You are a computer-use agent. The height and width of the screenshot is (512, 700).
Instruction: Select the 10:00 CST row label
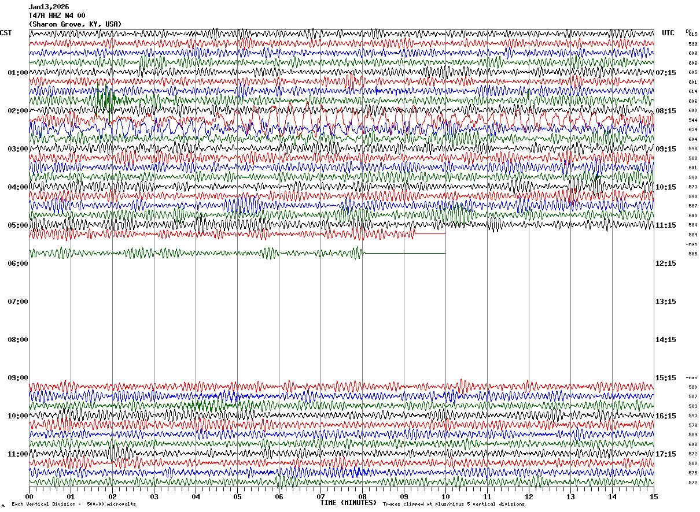pos(18,416)
